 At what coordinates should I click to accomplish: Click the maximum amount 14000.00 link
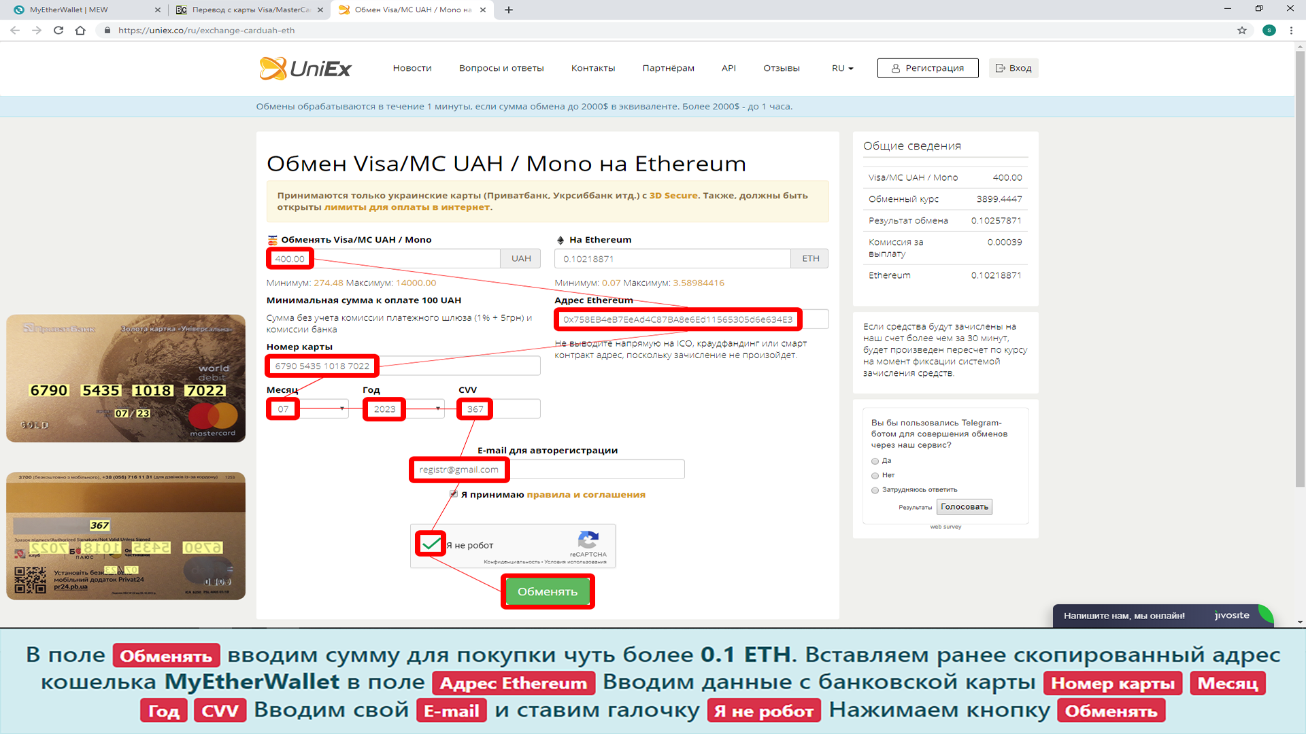[416, 283]
